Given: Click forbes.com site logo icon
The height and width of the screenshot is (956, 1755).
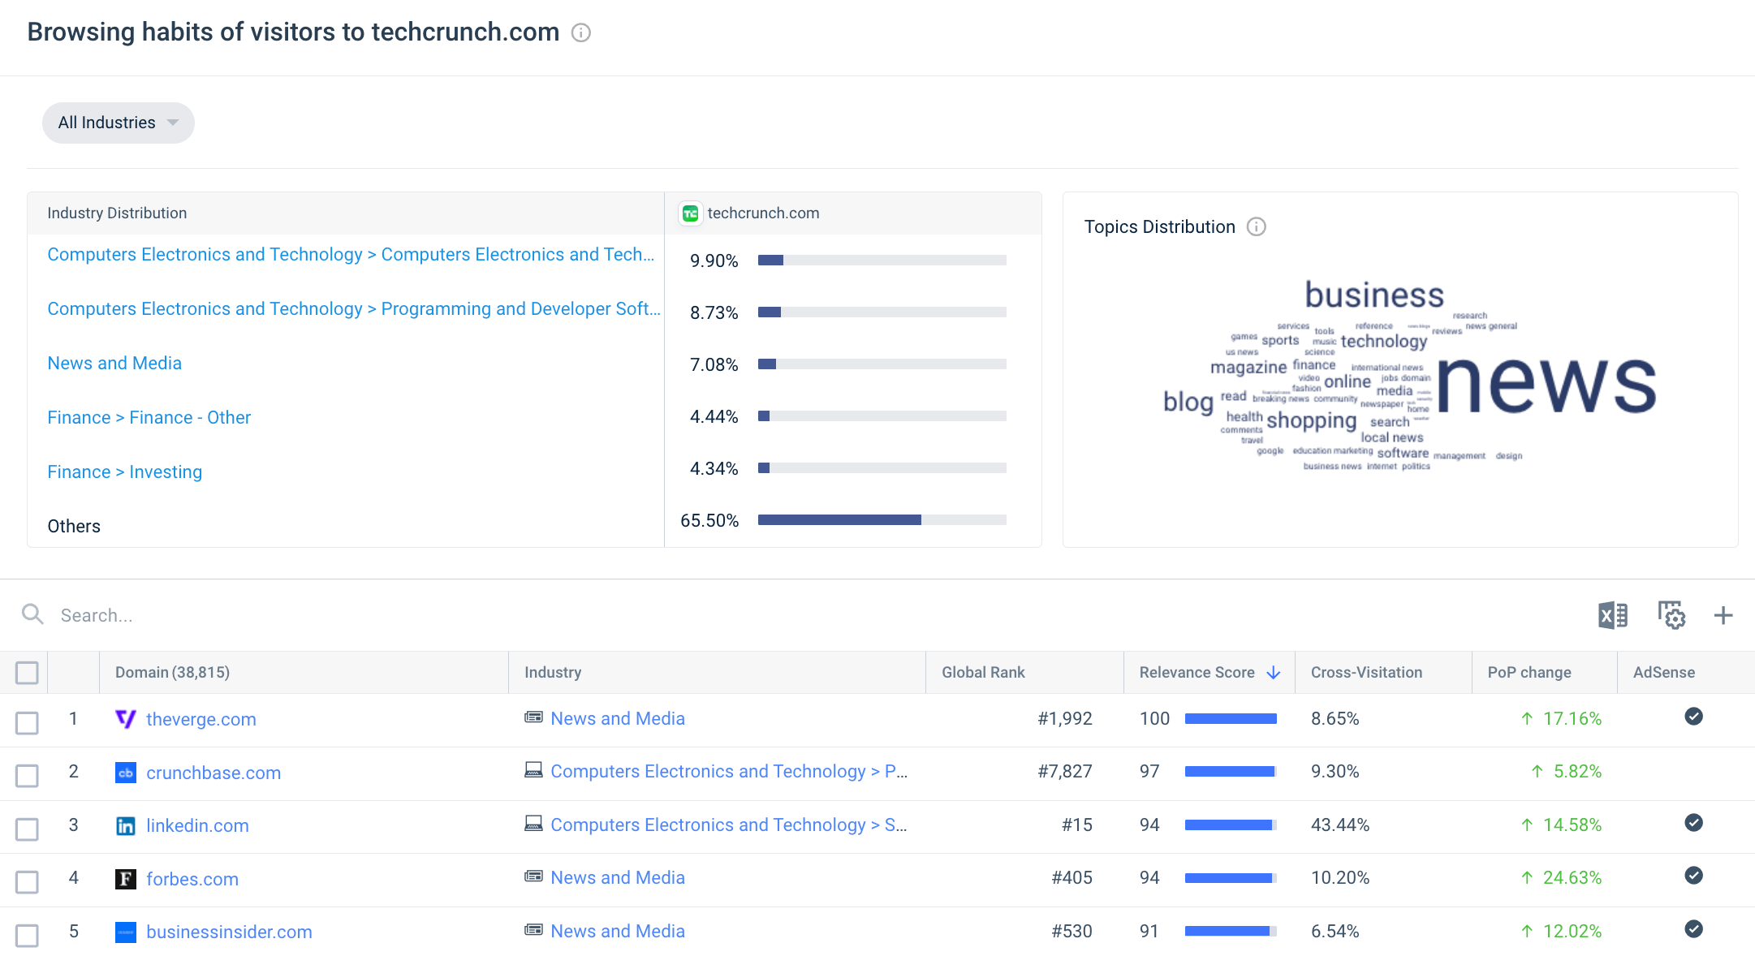Looking at the screenshot, I should point(126,879).
